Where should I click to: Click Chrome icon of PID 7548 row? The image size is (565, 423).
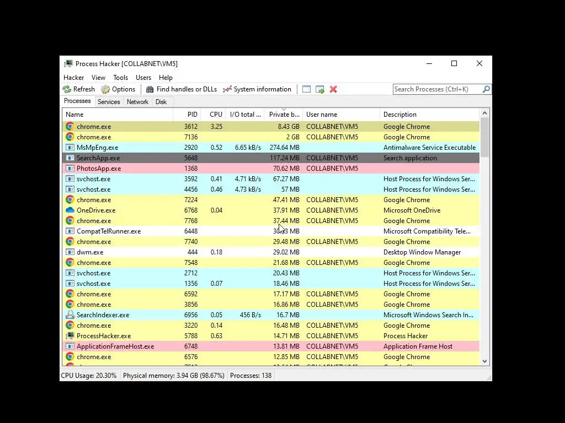click(x=70, y=263)
